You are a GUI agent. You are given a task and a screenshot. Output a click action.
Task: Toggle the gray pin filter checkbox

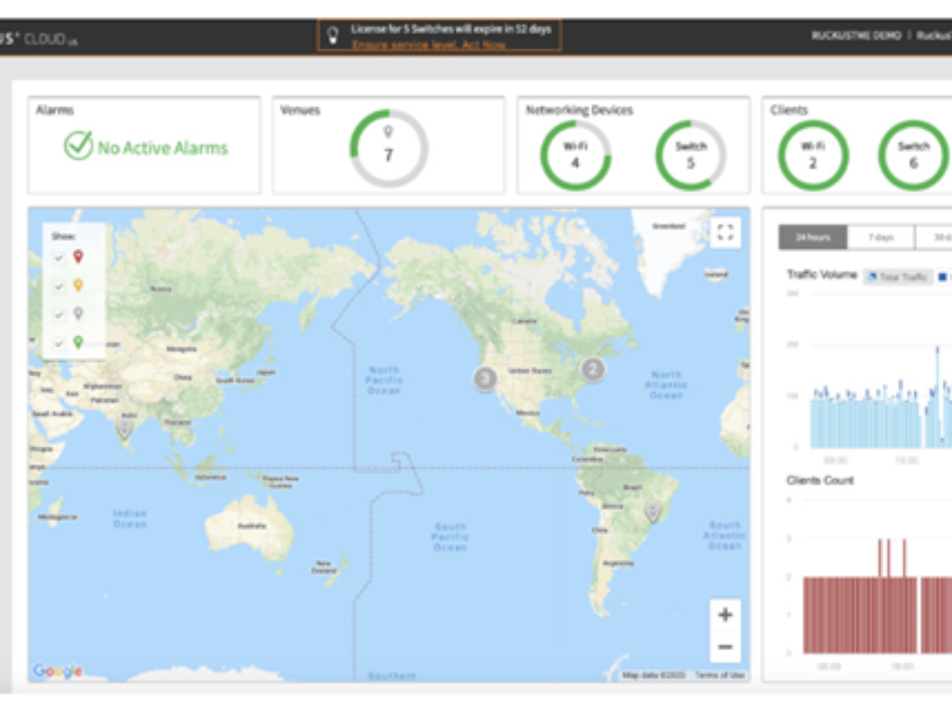tap(59, 315)
